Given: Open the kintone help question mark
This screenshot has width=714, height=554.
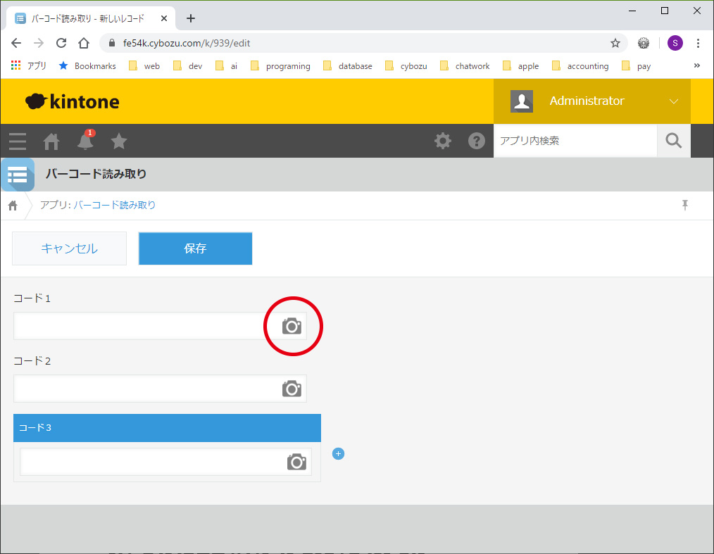Looking at the screenshot, I should pos(477,141).
